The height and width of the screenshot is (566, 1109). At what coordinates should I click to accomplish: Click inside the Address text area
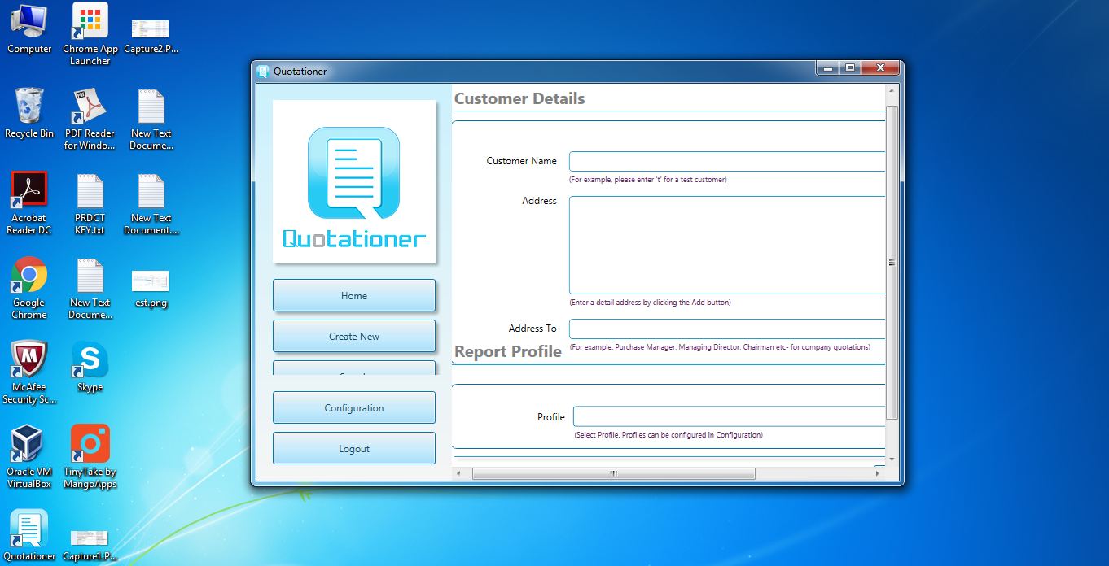[727, 245]
